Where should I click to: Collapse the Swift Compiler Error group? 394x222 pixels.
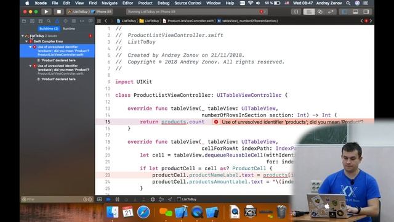point(26,41)
